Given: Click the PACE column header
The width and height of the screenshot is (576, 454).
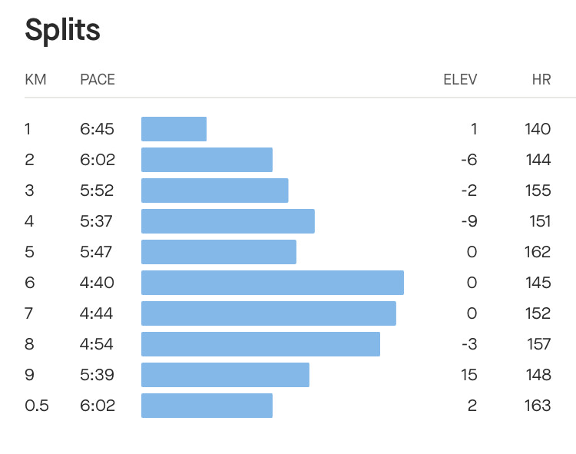Looking at the screenshot, I should click(x=98, y=79).
